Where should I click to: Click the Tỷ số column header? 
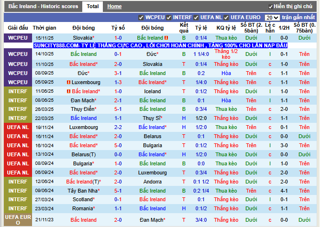coord(118,28)
